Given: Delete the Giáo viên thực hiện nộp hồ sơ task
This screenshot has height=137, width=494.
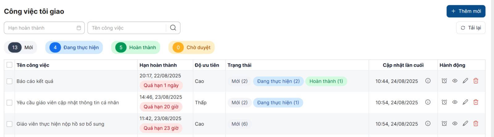Looking at the screenshot, I should pos(476,123).
